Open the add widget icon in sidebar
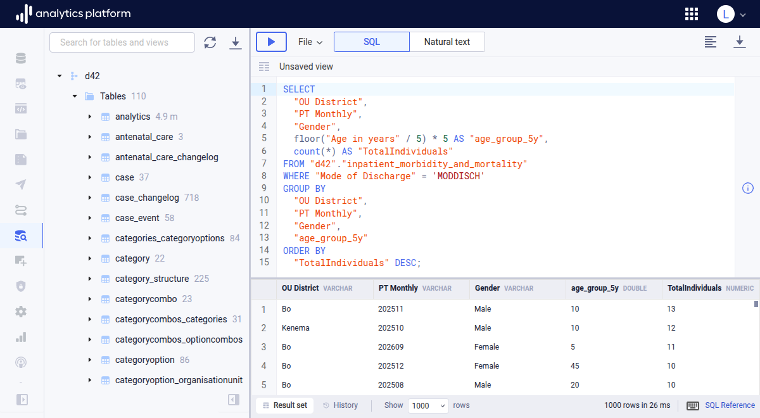 21,260
